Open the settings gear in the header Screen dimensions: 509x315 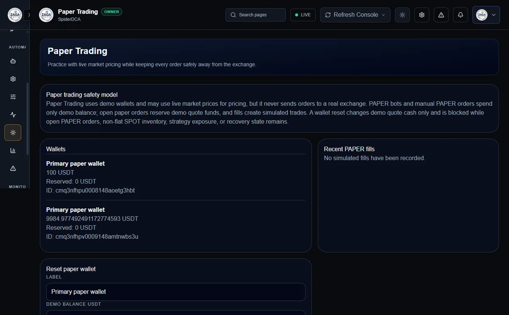tap(422, 15)
